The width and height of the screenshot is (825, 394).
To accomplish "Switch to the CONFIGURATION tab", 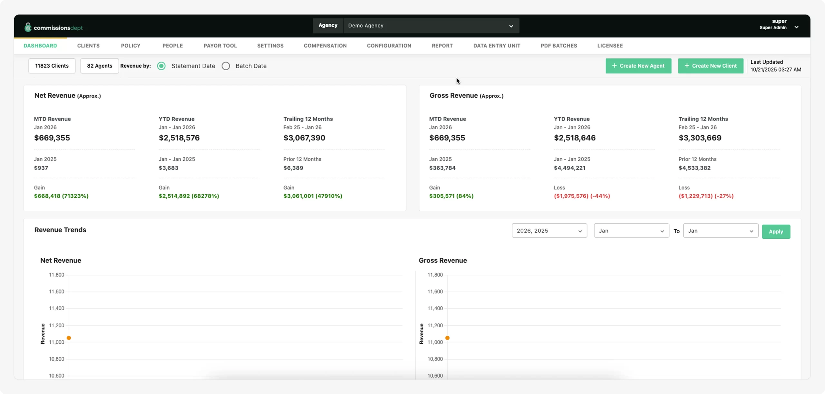I will [389, 45].
